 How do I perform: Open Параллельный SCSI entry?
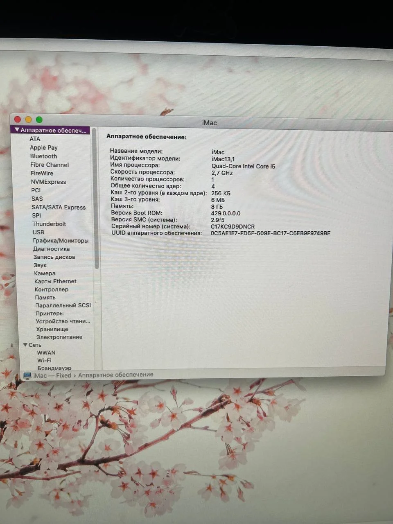[x=63, y=305]
